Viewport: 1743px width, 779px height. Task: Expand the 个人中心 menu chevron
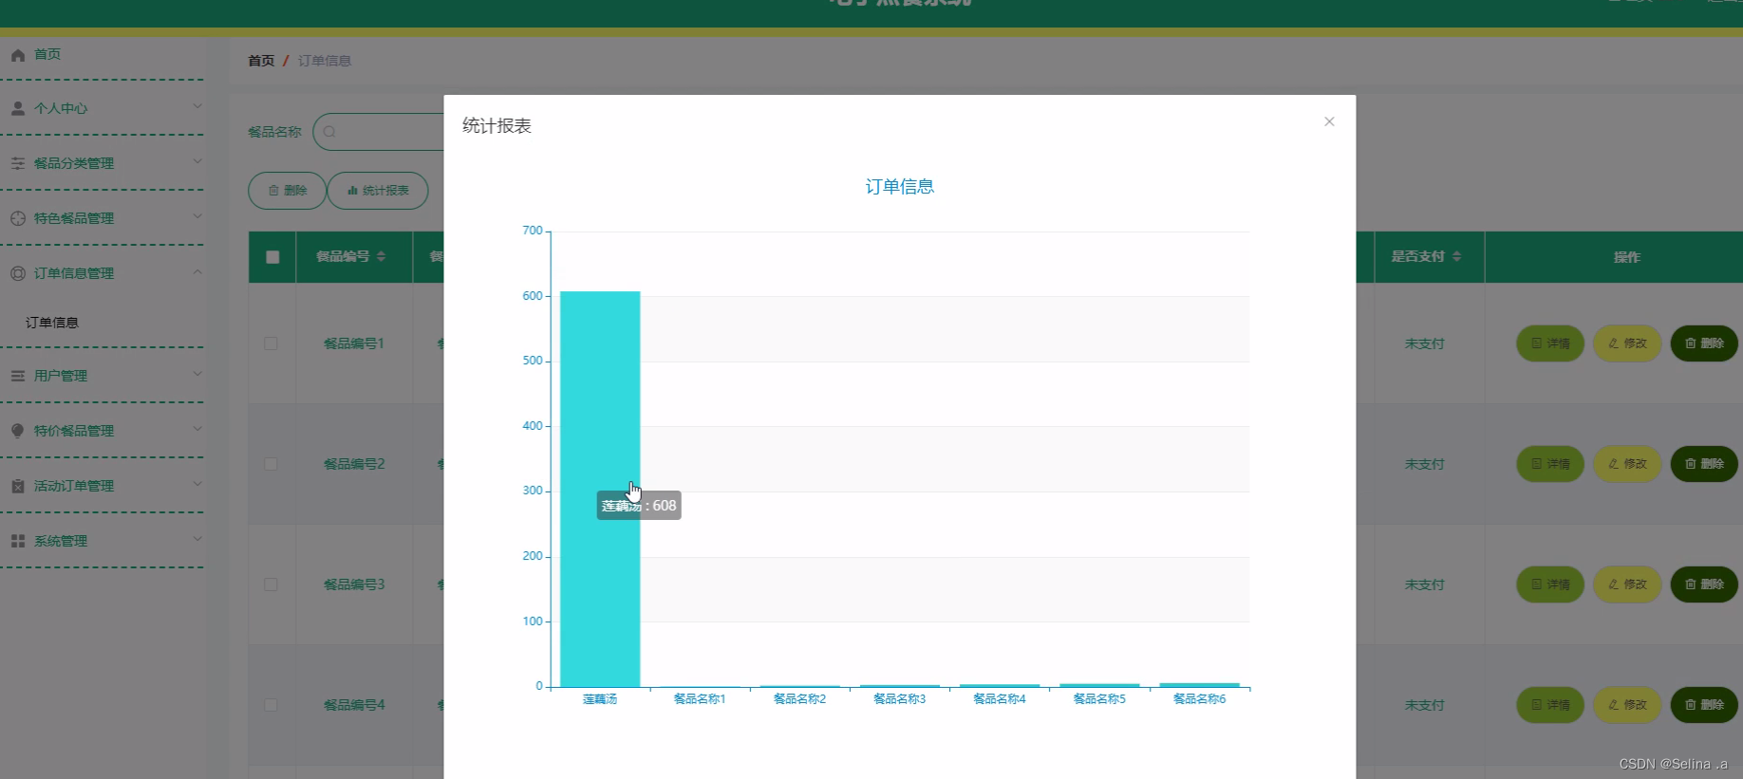(197, 105)
